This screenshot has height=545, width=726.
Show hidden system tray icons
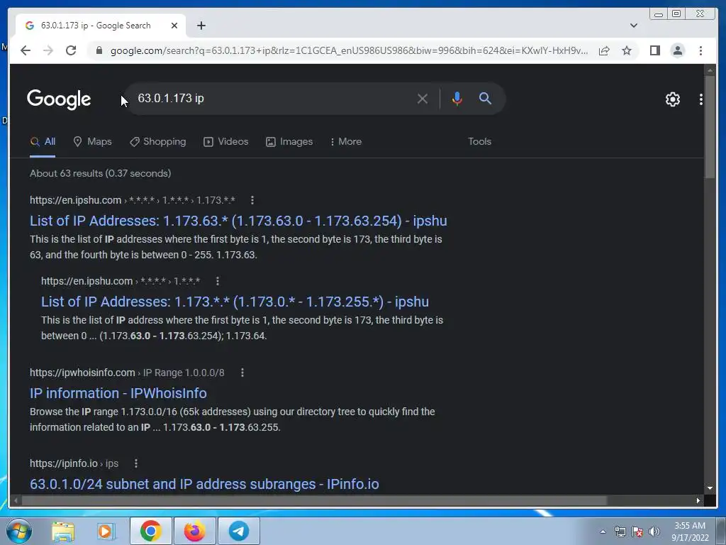603,532
